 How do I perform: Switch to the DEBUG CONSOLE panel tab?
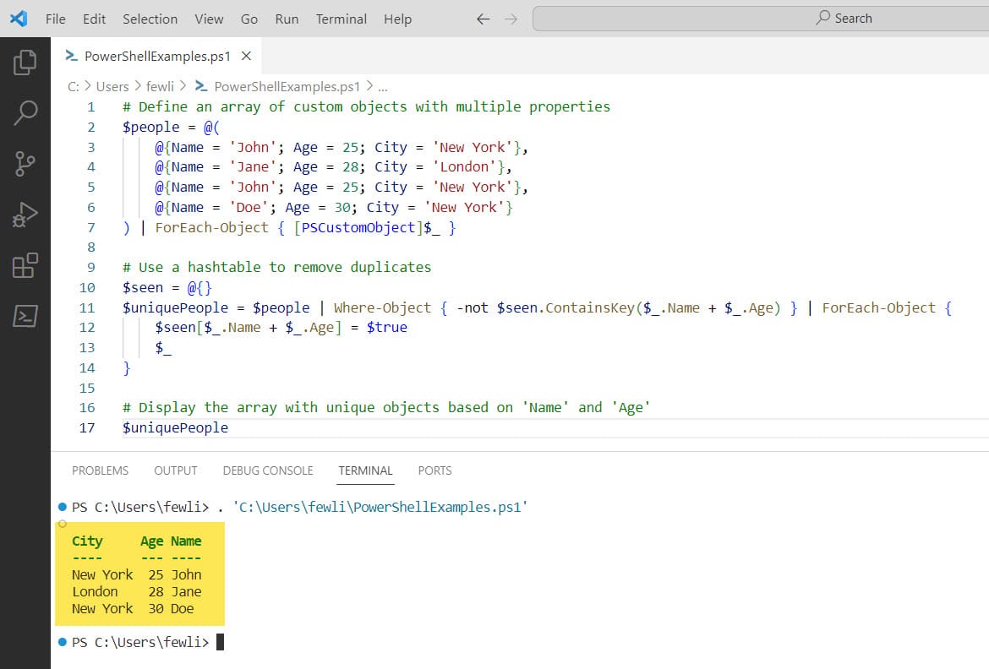[268, 470]
